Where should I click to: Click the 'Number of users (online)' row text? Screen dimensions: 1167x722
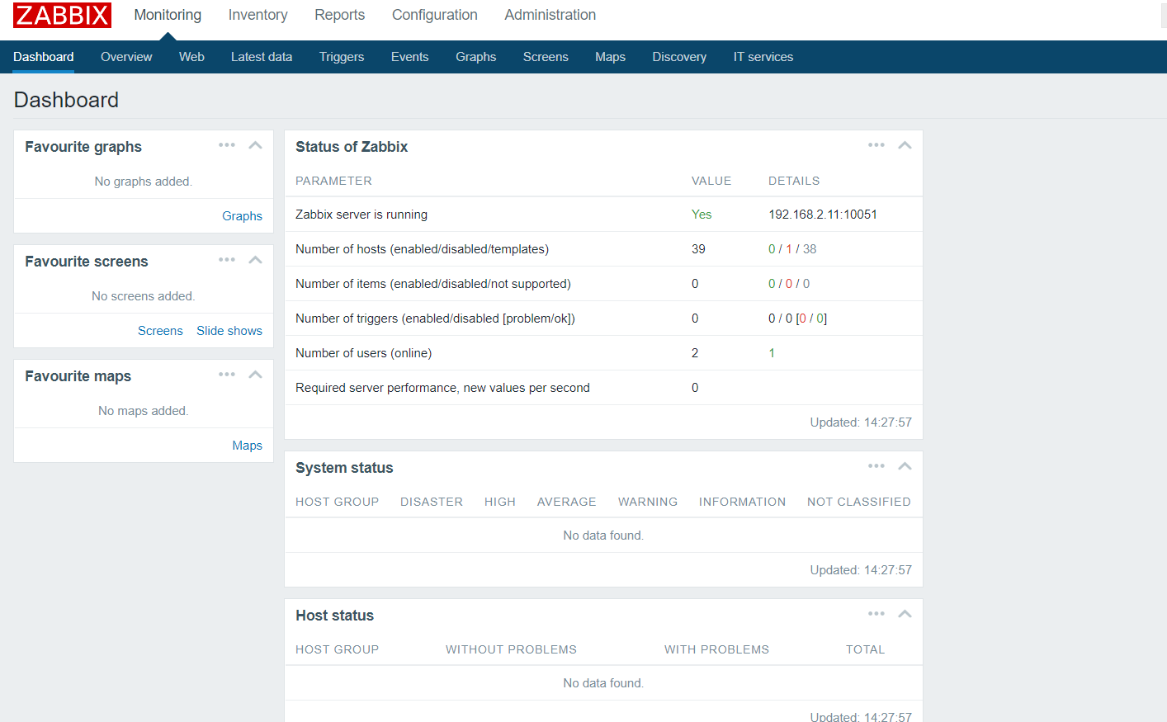(364, 353)
